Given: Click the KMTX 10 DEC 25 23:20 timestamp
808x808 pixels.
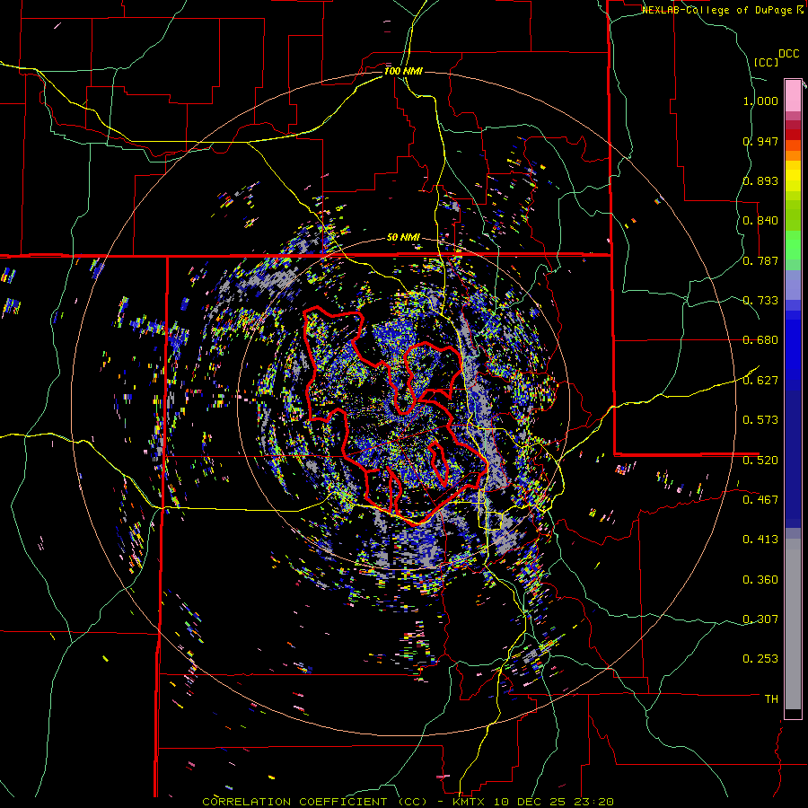Looking at the screenshot, I should click(x=532, y=802).
